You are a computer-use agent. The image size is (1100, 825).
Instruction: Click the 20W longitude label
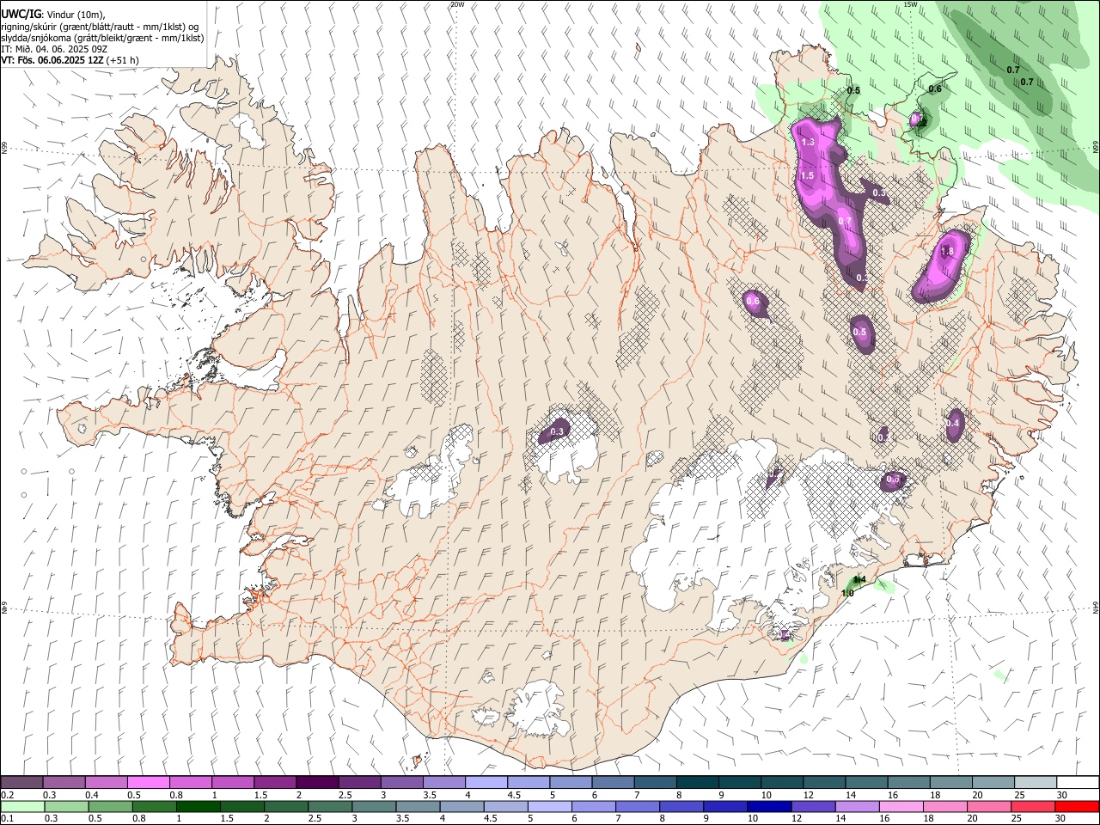457,4
